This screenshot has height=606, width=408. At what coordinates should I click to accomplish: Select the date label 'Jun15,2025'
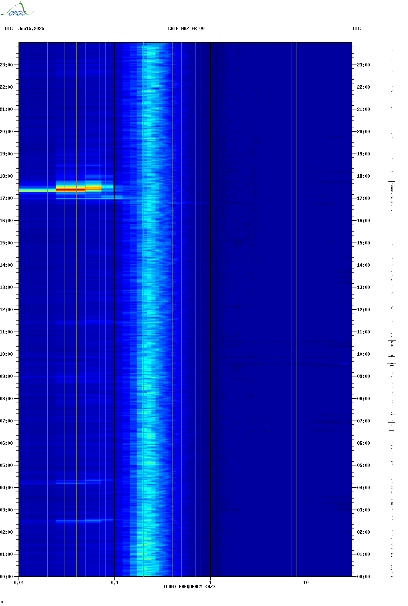click(x=31, y=29)
